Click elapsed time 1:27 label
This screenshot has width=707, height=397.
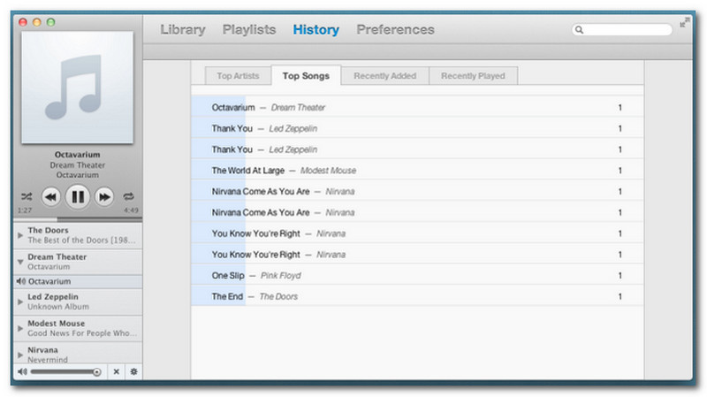[x=25, y=210]
